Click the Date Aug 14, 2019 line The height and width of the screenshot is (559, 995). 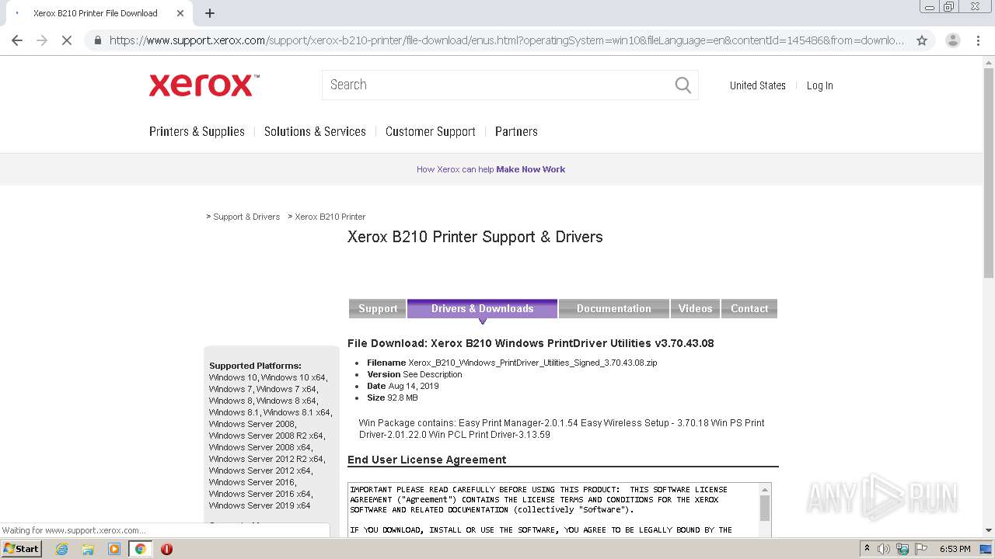tap(403, 386)
